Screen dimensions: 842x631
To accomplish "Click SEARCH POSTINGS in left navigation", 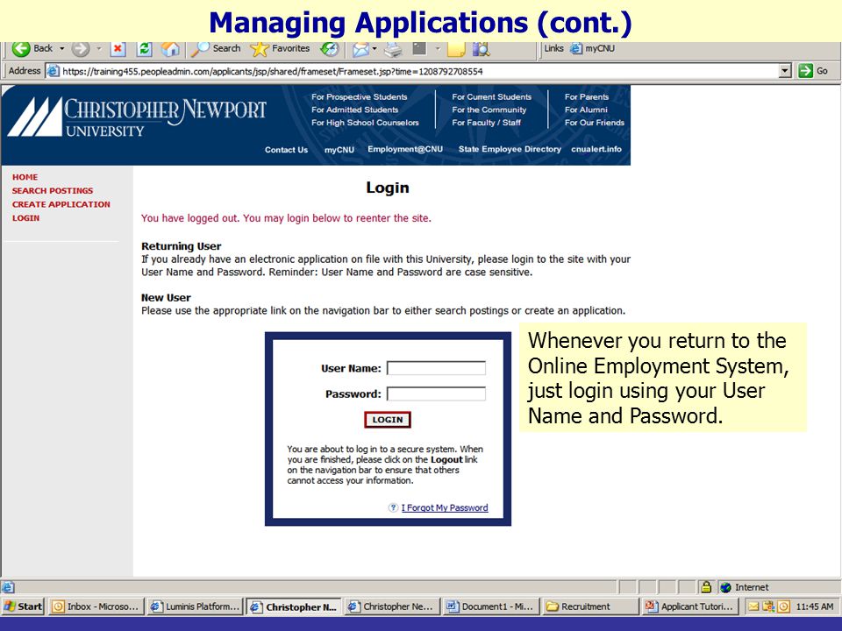I will (53, 190).
